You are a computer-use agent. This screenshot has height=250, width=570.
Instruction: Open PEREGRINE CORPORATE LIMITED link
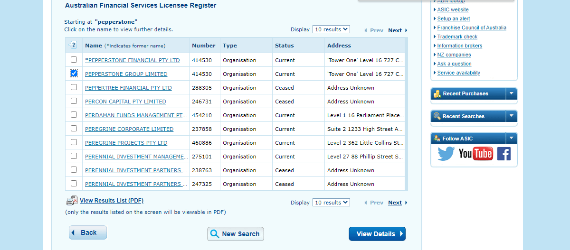tap(129, 129)
